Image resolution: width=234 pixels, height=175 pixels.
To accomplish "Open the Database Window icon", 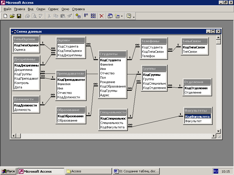I will click(x=110, y=16).
